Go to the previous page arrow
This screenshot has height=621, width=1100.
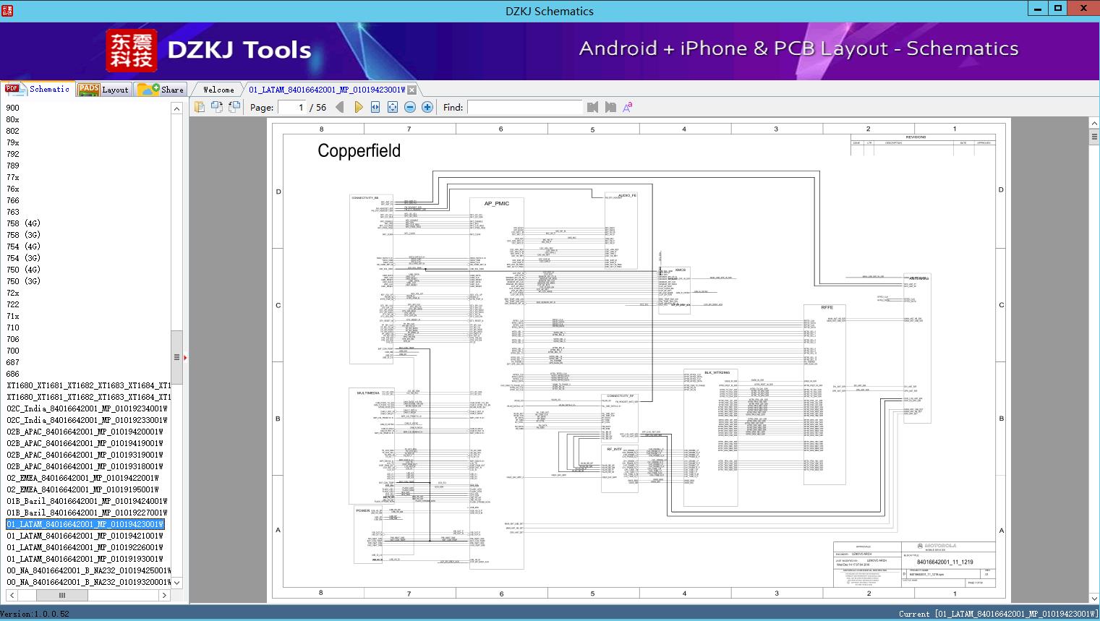pyautogui.click(x=340, y=107)
